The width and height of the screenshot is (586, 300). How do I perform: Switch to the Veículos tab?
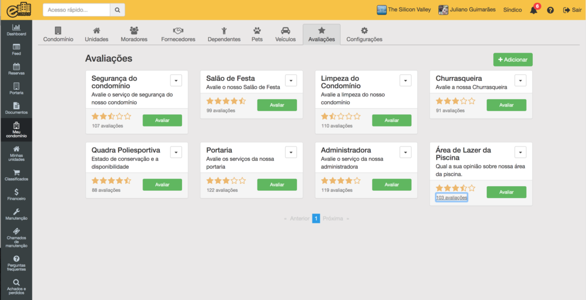coord(285,34)
